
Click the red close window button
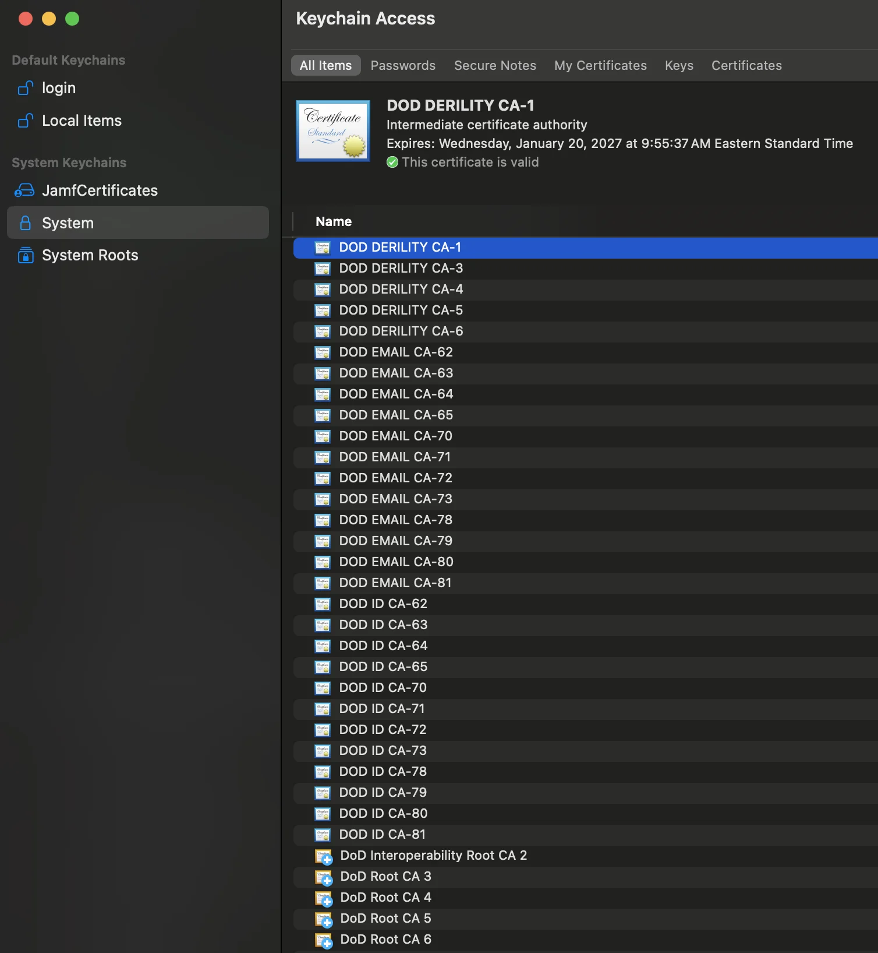[26, 19]
